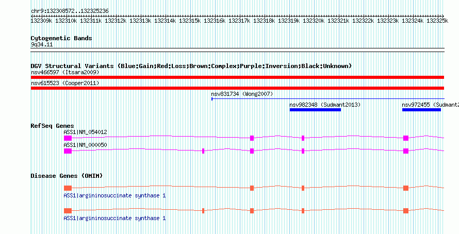Open nsv831734 (Wong2007) variant label

coord(242,94)
